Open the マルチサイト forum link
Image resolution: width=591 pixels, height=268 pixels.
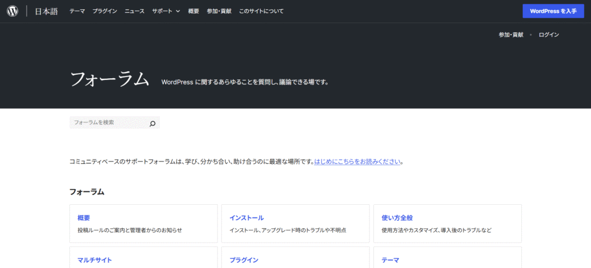click(95, 260)
